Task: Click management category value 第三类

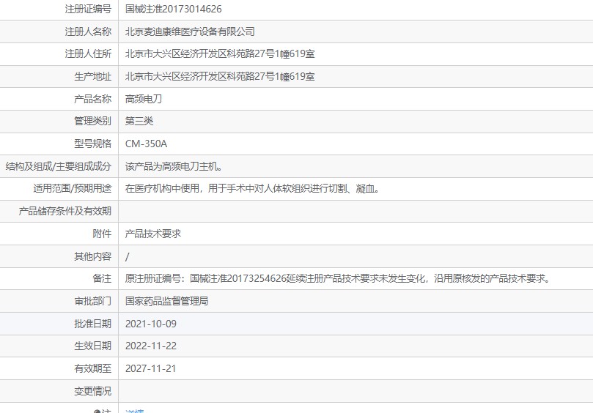Action: tap(139, 122)
